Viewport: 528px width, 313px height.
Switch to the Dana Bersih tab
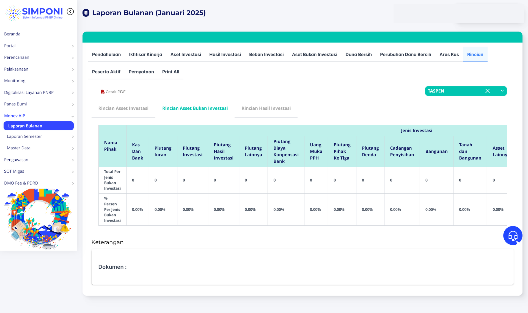pyautogui.click(x=359, y=54)
